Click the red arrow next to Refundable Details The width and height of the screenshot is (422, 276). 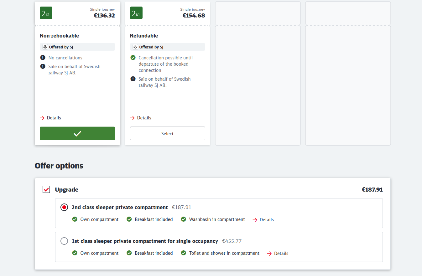point(133,118)
